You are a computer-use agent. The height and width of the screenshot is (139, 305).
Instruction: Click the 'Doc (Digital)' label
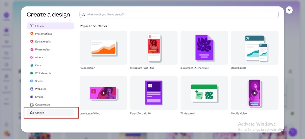238,68
